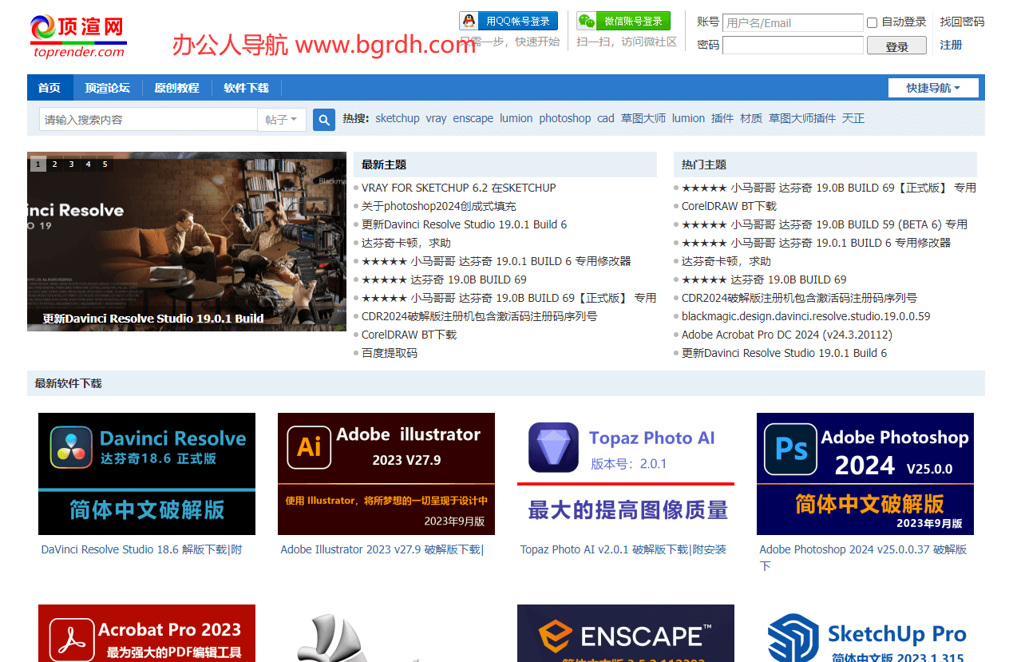1013x662 pixels.
Task: Open the Adobe Illustrator 2023 software tile
Action: click(386, 474)
